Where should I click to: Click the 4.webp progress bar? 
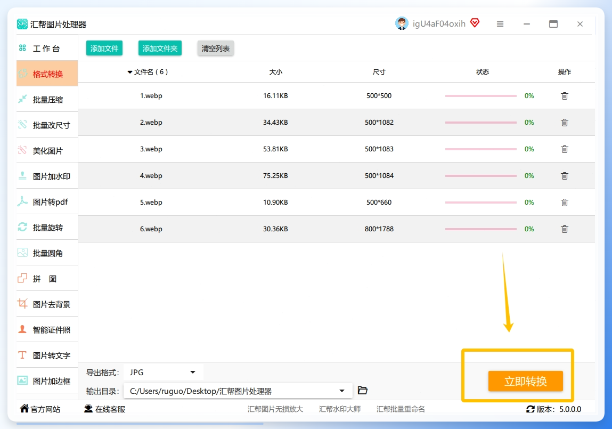(480, 176)
